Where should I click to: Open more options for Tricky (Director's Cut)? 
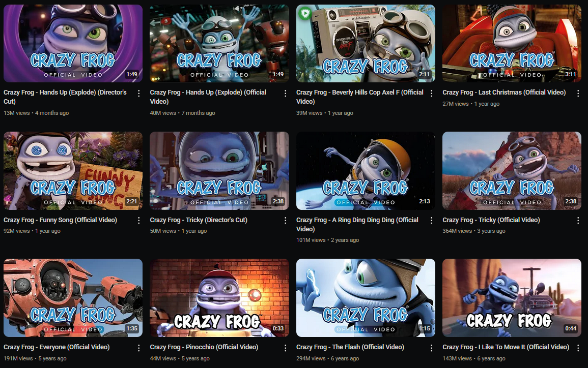(286, 221)
